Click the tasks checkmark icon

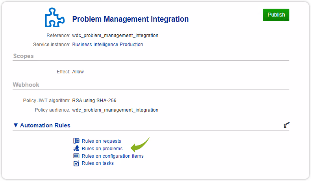76,163
